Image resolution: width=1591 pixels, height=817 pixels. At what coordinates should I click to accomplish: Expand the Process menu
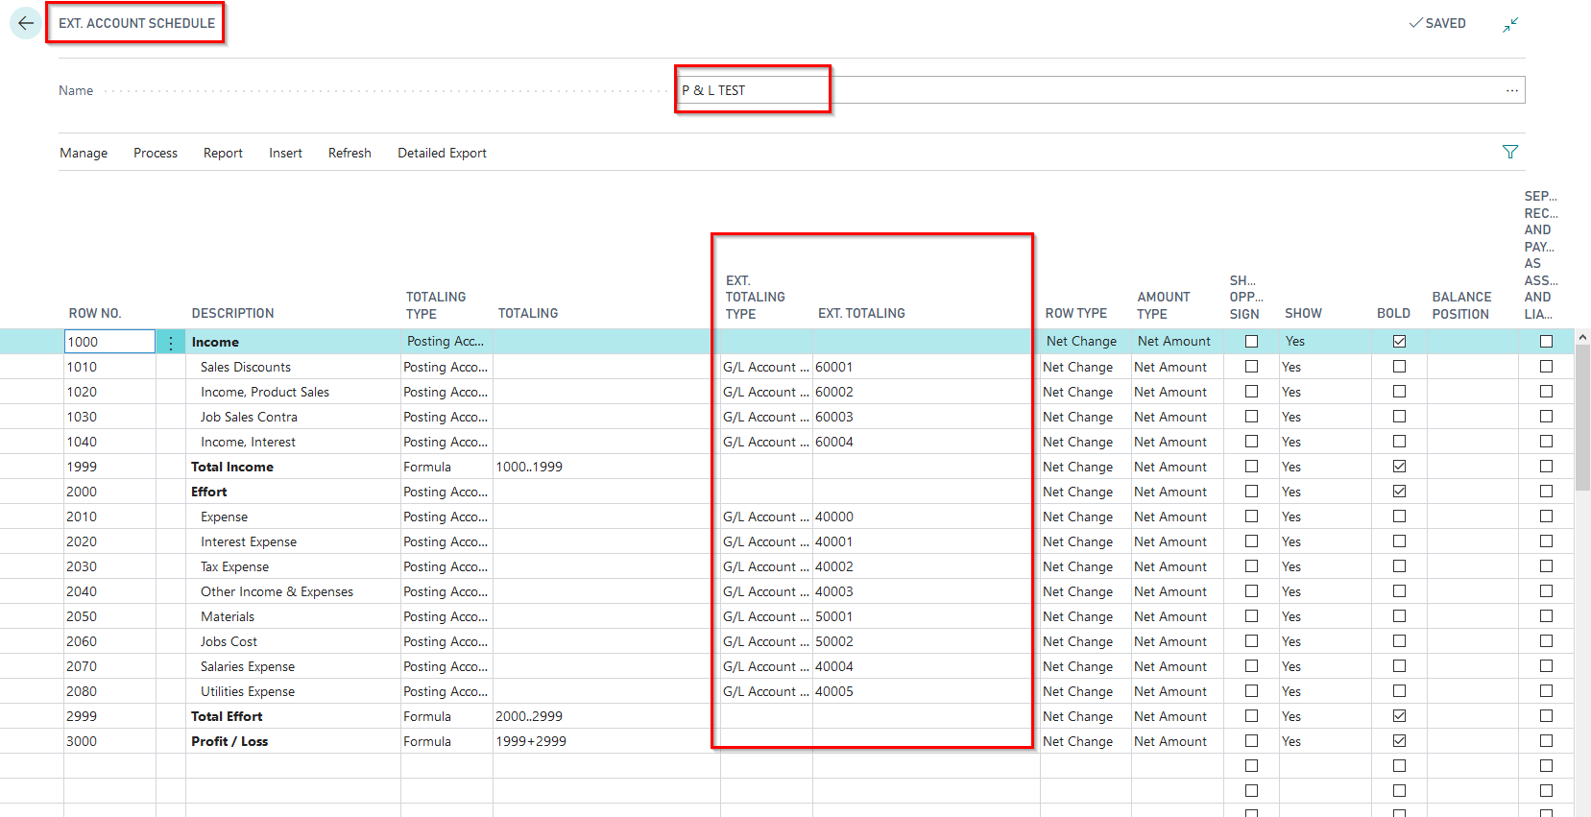pyautogui.click(x=156, y=154)
